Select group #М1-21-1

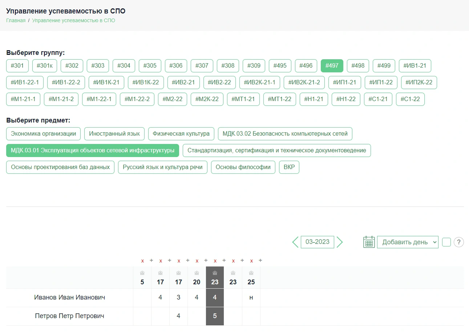click(x=23, y=99)
